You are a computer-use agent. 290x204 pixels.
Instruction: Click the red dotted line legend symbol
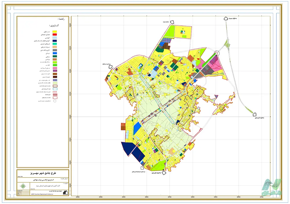pyautogui.click(x=55, y=92)
